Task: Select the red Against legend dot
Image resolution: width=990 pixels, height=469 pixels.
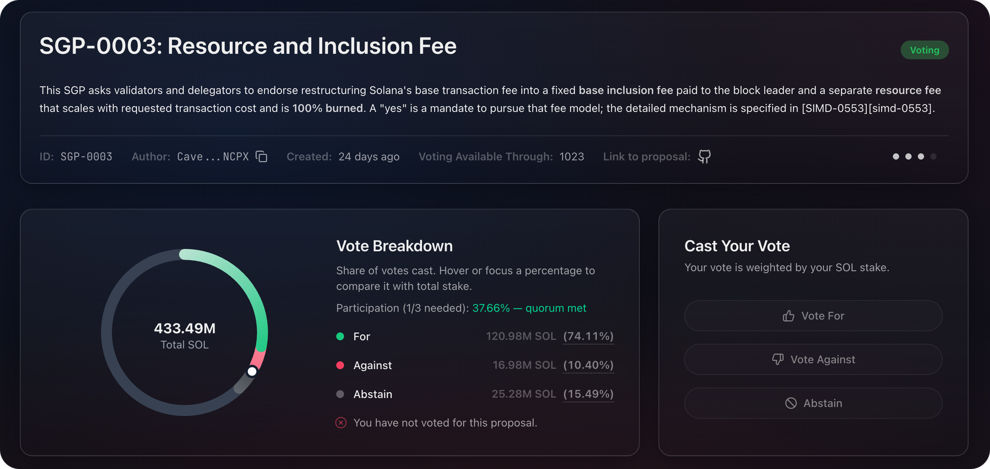Action: (340, 365)
